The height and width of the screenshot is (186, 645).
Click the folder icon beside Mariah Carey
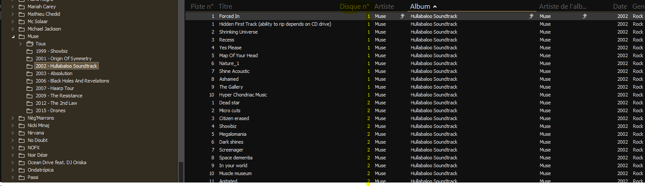click(x=21, y=7)
